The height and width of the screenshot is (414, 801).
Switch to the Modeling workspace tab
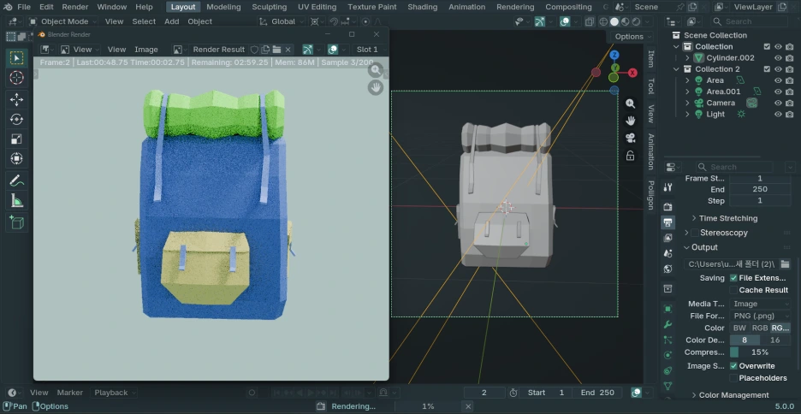[x=223, y=7]
